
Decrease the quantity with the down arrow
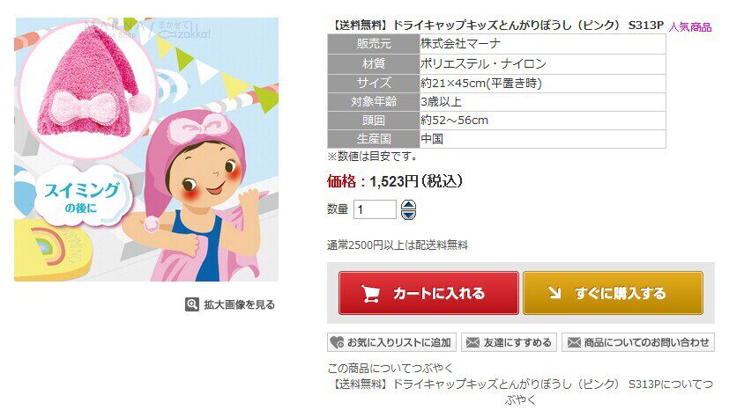[408, 215]
